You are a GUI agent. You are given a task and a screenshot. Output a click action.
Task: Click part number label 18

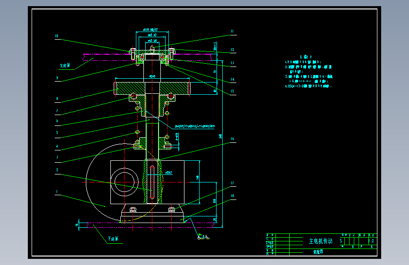pos(232,196)
